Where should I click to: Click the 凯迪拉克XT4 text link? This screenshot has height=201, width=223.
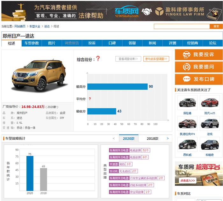pyautogui.click(x=187, y=134)
